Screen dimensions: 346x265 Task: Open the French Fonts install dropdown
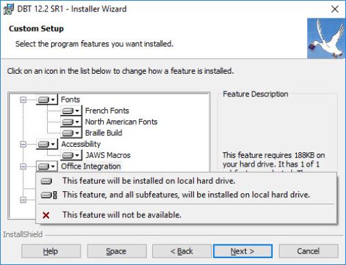[71, 111]
